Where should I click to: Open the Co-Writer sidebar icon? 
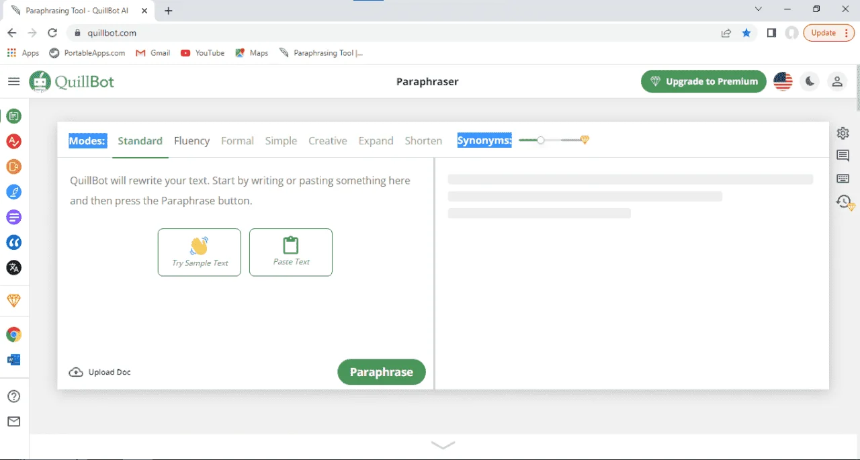13,192
